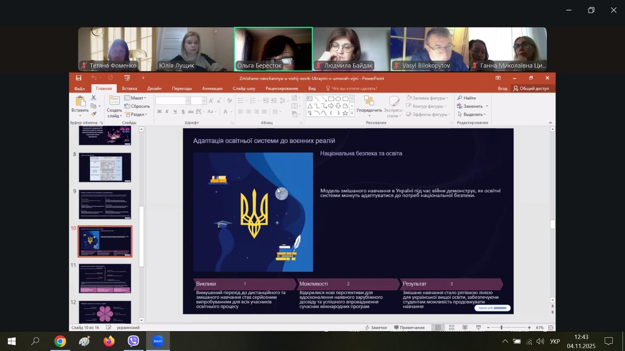Click the Save icon in quick access toolbar
This screenshot has height=351, width=625.
click(x=79, y=78)
